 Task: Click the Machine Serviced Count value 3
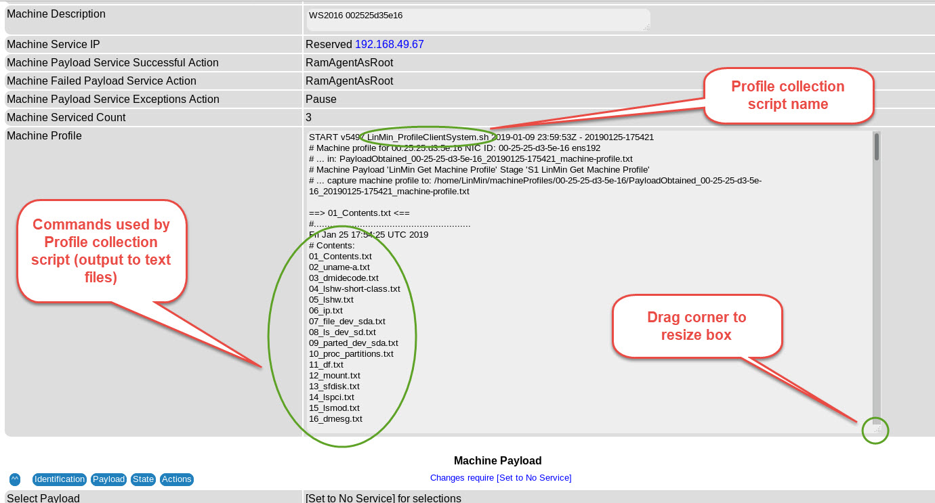tap(309, 117)
